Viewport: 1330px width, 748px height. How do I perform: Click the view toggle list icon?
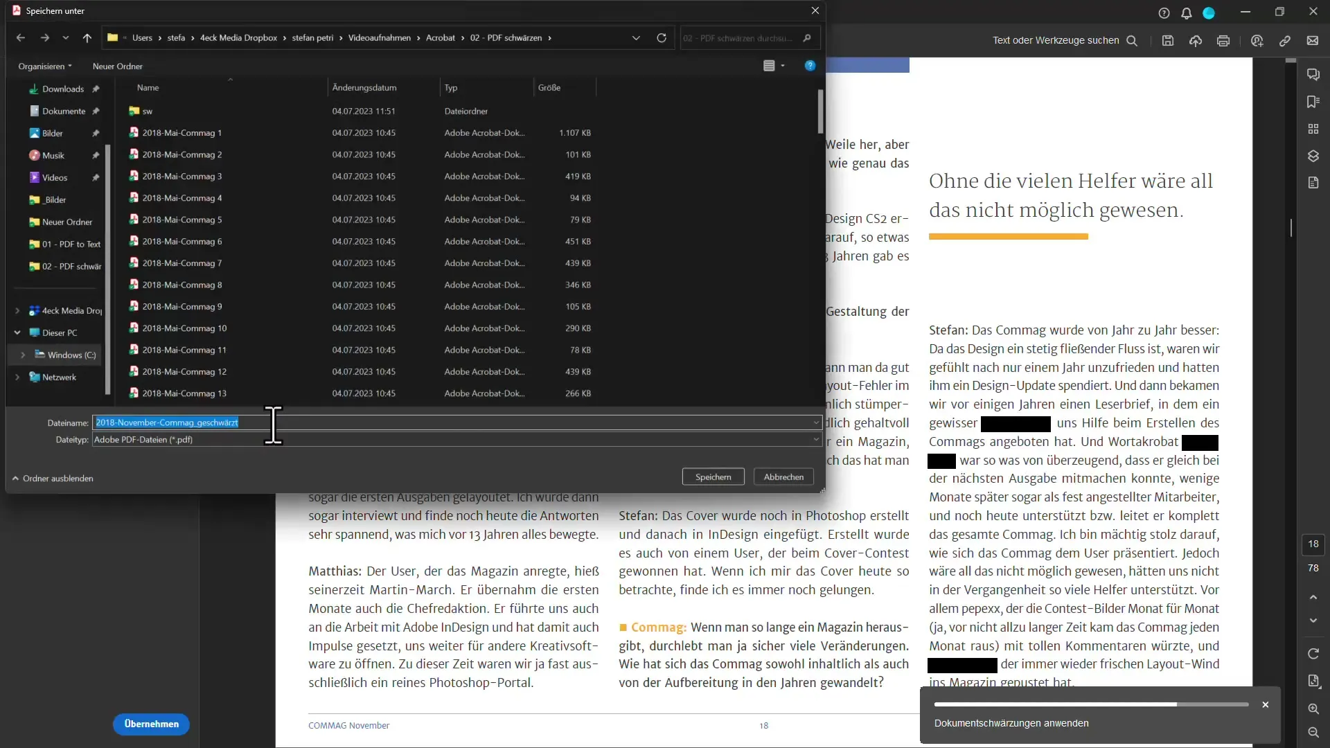[x=769, y=65]
